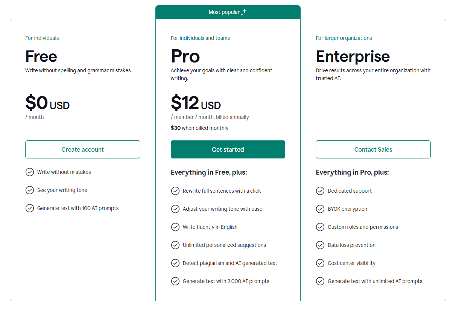Click the Enterprise plan heading

pyautogui.click(x=353, y=56)
